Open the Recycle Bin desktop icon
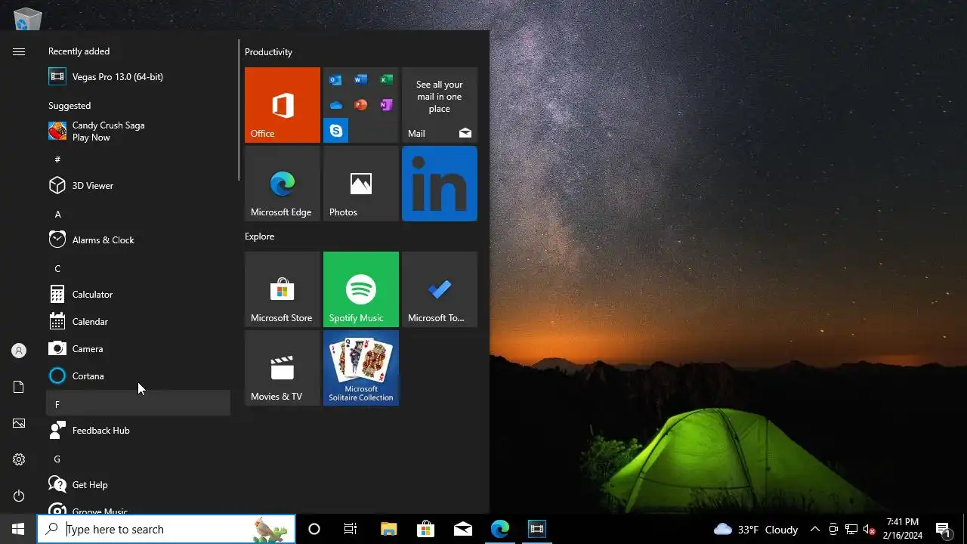The width and height of the screenshot is (967, 544). (x=27, y=18)
